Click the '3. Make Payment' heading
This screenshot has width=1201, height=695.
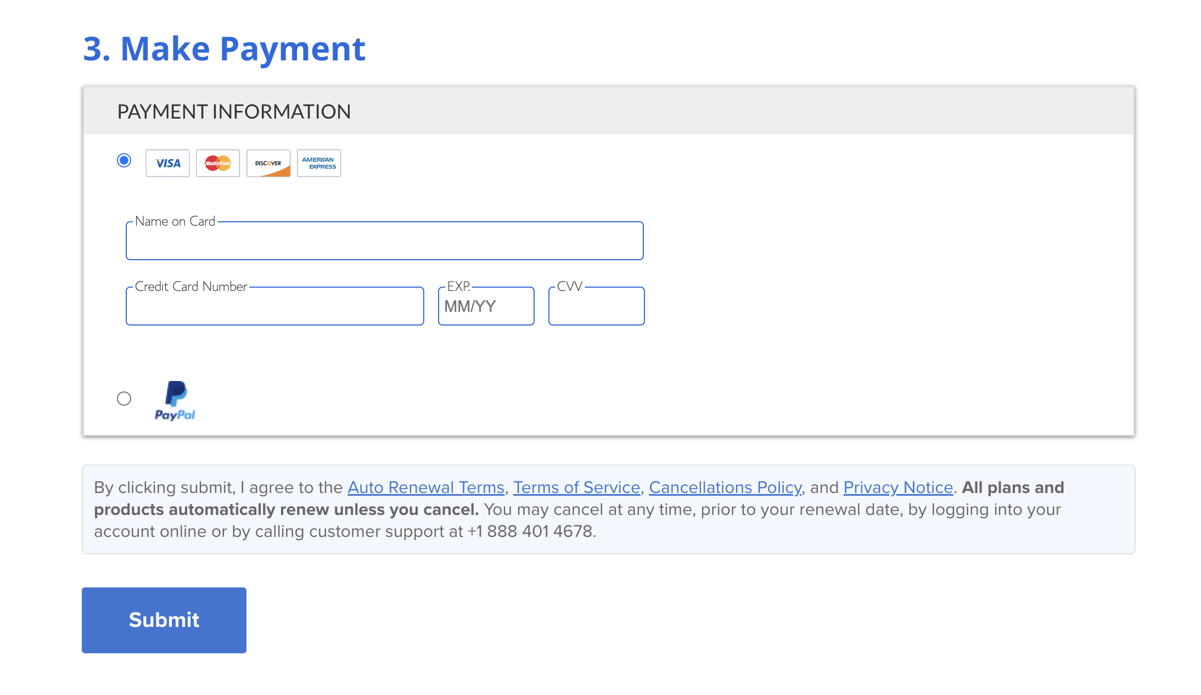click(x=224, y=49)
